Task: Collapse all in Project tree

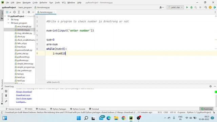Action: tap(23, 12)
